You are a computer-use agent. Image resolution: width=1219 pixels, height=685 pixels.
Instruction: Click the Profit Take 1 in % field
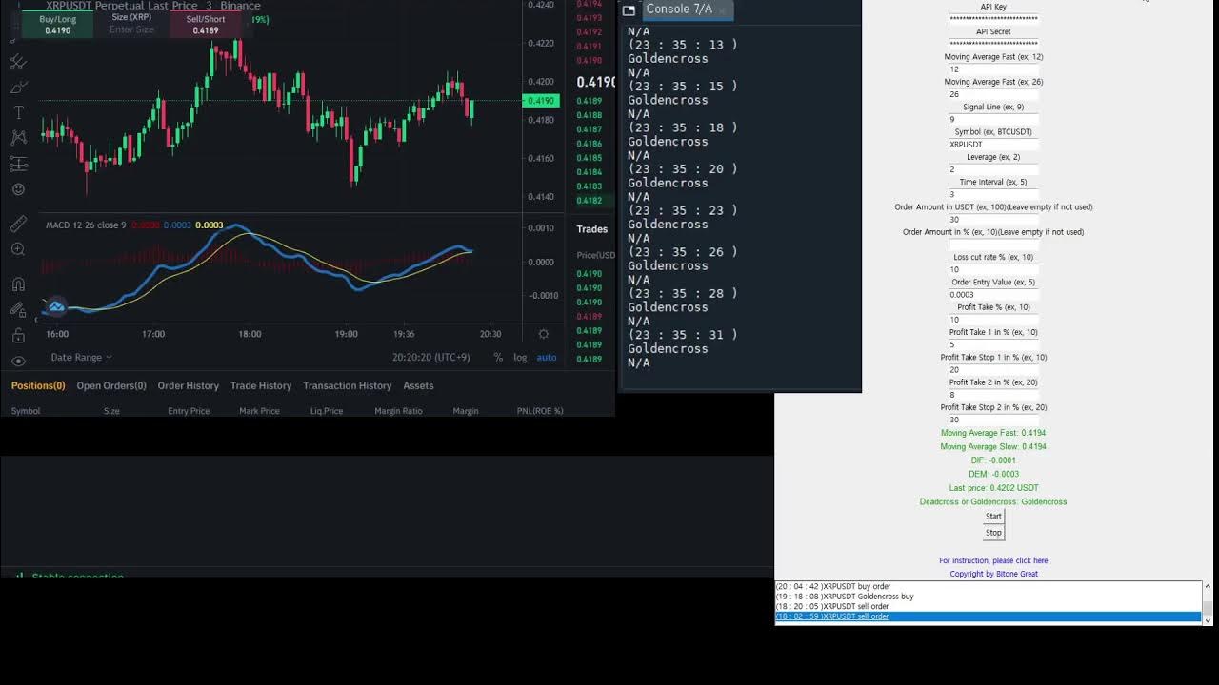coord(993,344)
